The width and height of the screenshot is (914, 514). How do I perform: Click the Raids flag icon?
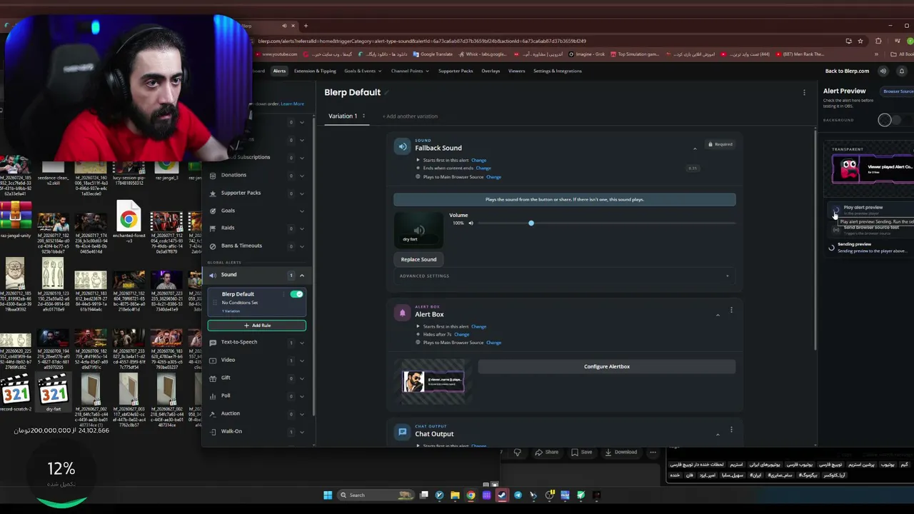(213, 228)
